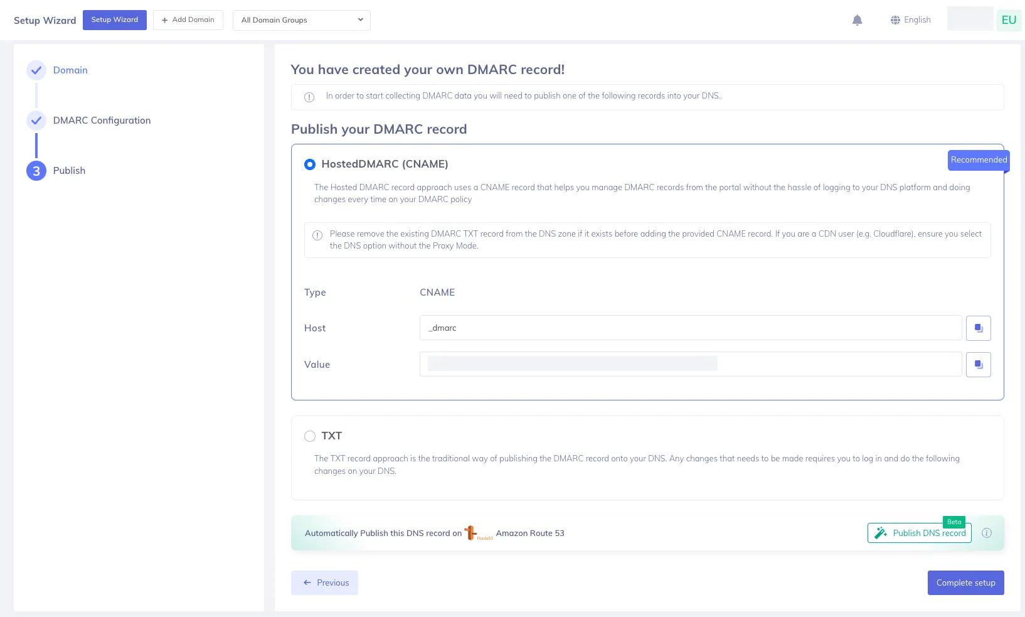Copy the Host _dmarc value
The image size is (1025, 617).
[978, 328]
